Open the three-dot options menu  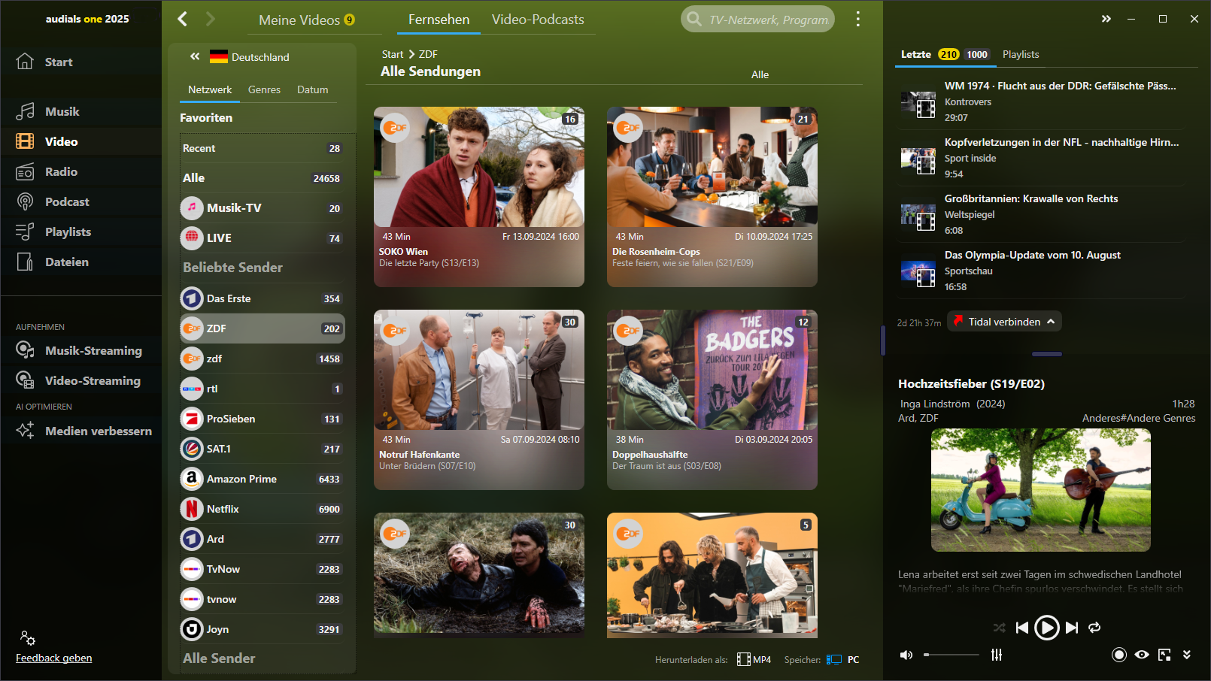[x=857, y=19]
